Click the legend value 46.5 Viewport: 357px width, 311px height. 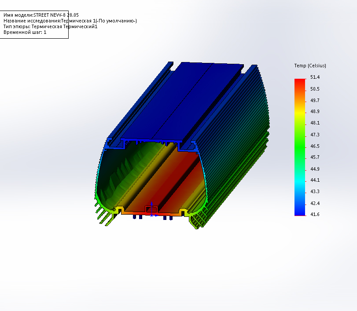[315, 146]
